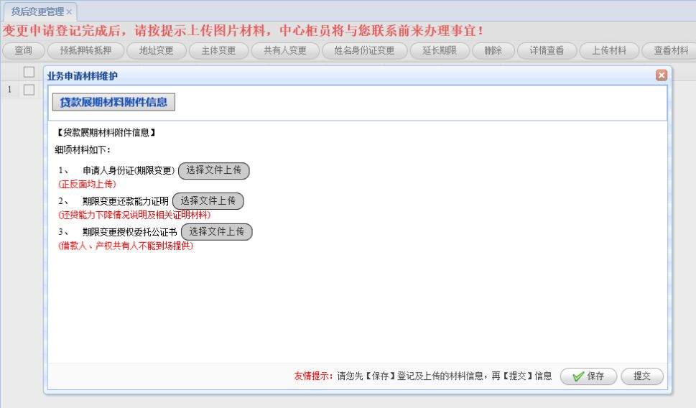696x408 pixels.
Task: Choose 主体变更 toolbar button
Action: pyautogui.click(x=218, y=50)
